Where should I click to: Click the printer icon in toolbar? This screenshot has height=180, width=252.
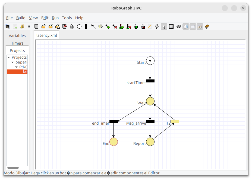[x=72, y=26]
